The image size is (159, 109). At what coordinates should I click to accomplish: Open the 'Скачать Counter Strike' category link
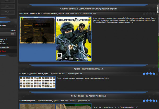click(31, 14)
